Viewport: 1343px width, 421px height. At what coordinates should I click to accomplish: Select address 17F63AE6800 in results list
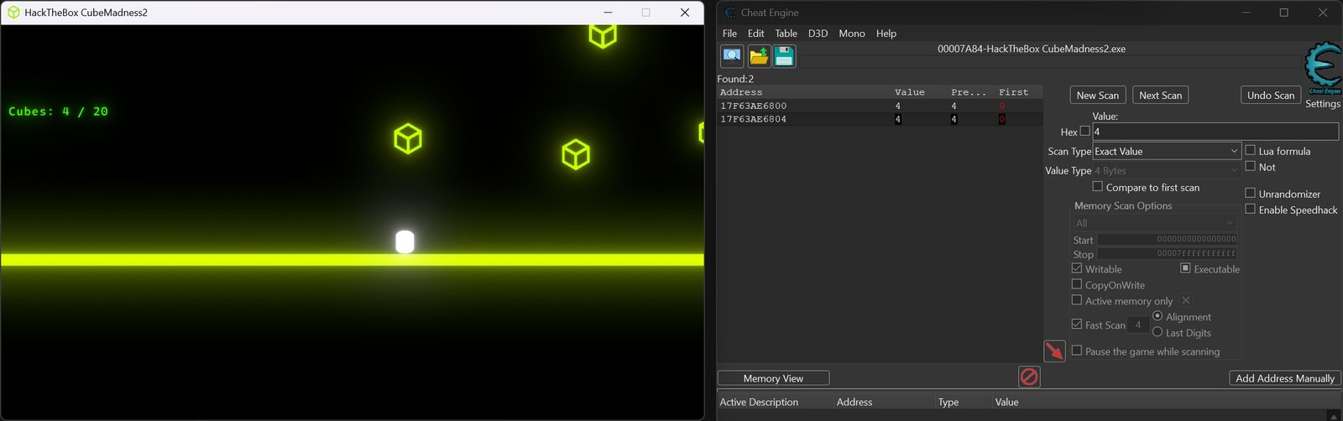(879, 106)
